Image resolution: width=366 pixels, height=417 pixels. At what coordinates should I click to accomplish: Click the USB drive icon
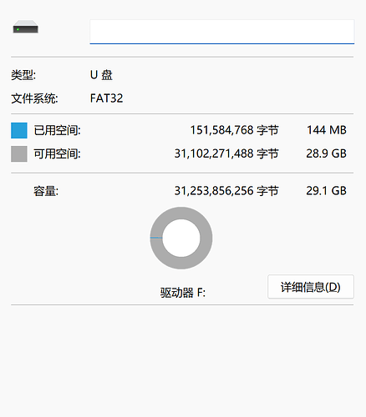point(25,27)
